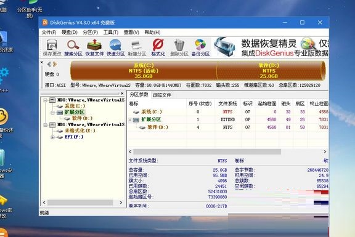
Task: Select 系统(C:) in the disk tree
Action: pyautogui.click(x=75, y=106)
